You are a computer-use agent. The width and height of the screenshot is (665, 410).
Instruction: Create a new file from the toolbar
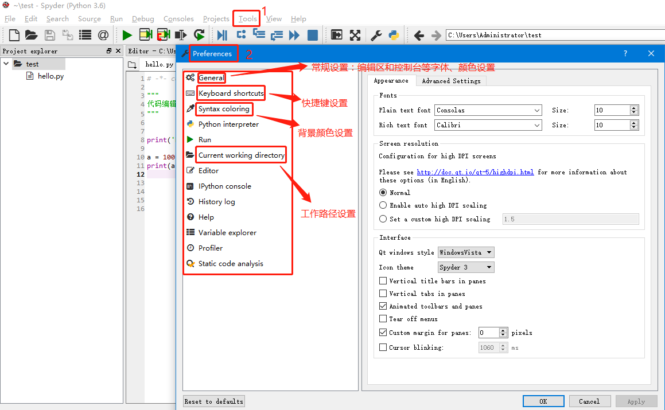pyautogui.click(x=14, y=35)
